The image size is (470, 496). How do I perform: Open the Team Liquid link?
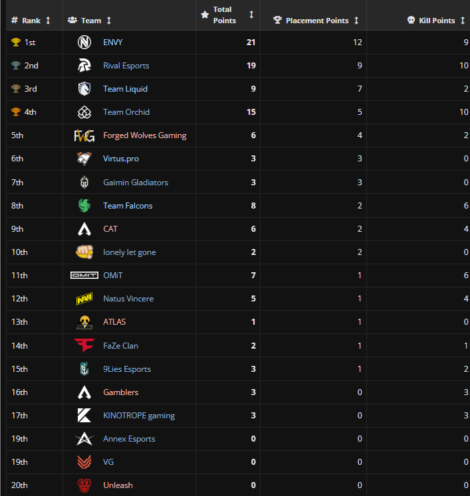coord(126,89)
